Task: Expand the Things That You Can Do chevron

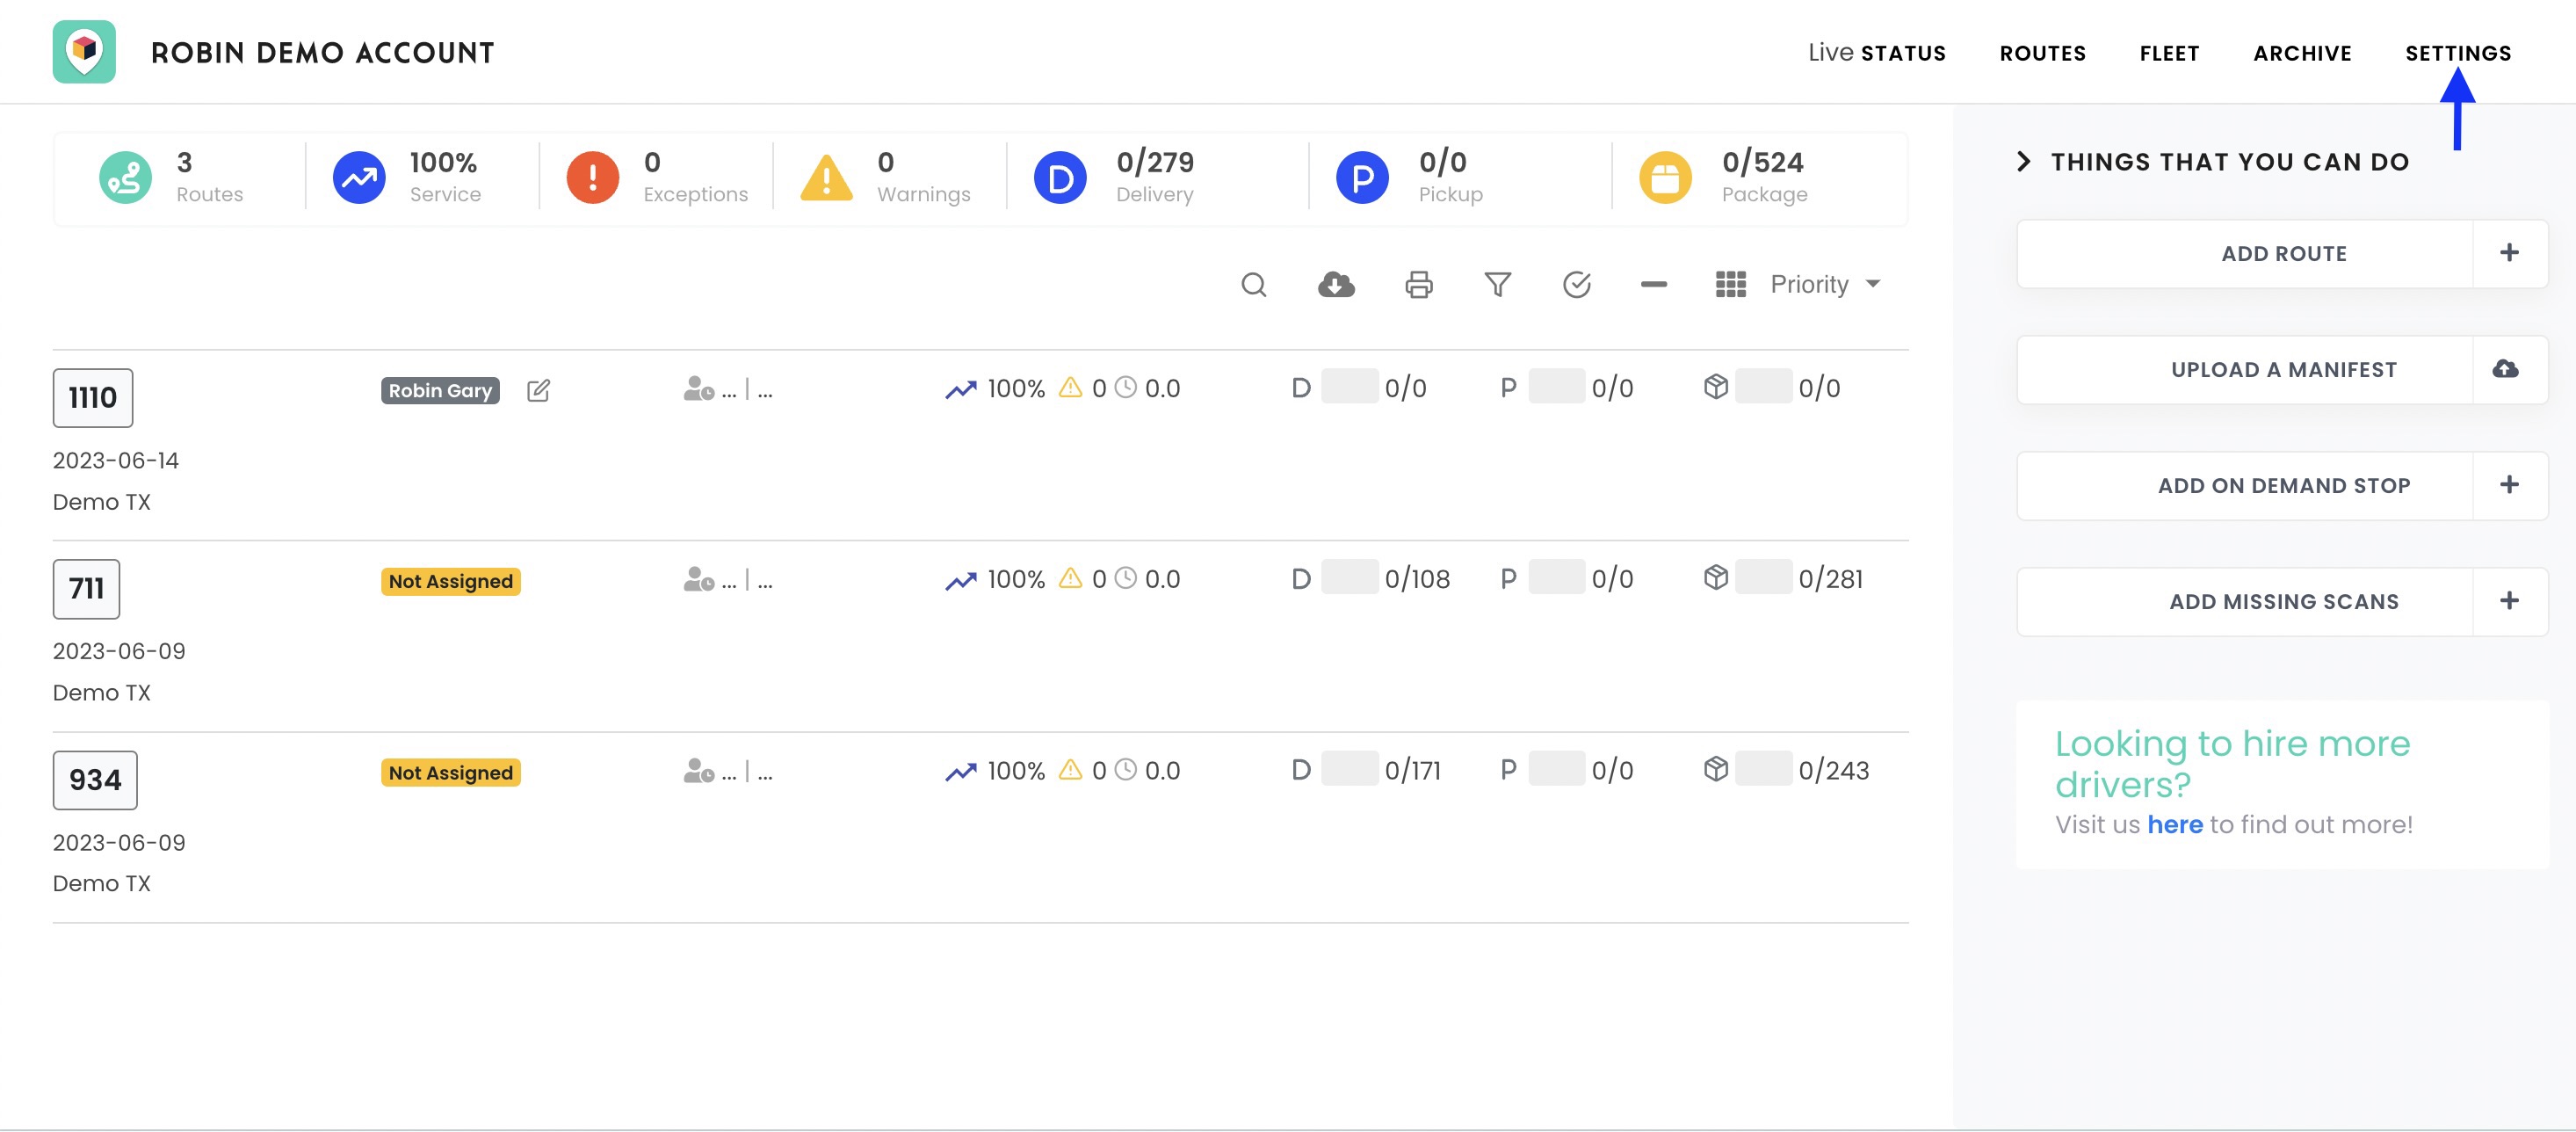Action: click(2023, 160)
